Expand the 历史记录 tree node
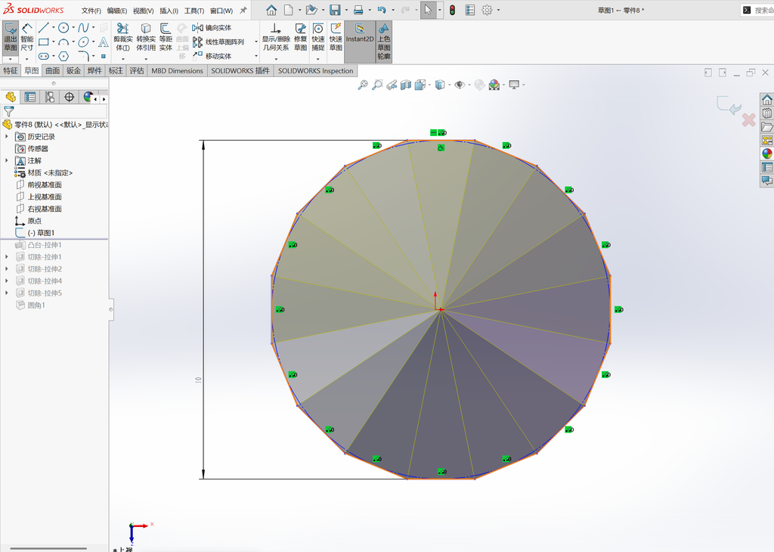774x552 pixels. tap(6, 136)
